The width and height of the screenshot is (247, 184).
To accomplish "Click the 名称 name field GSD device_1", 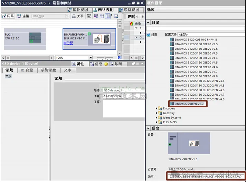I will tap(124, 90).
